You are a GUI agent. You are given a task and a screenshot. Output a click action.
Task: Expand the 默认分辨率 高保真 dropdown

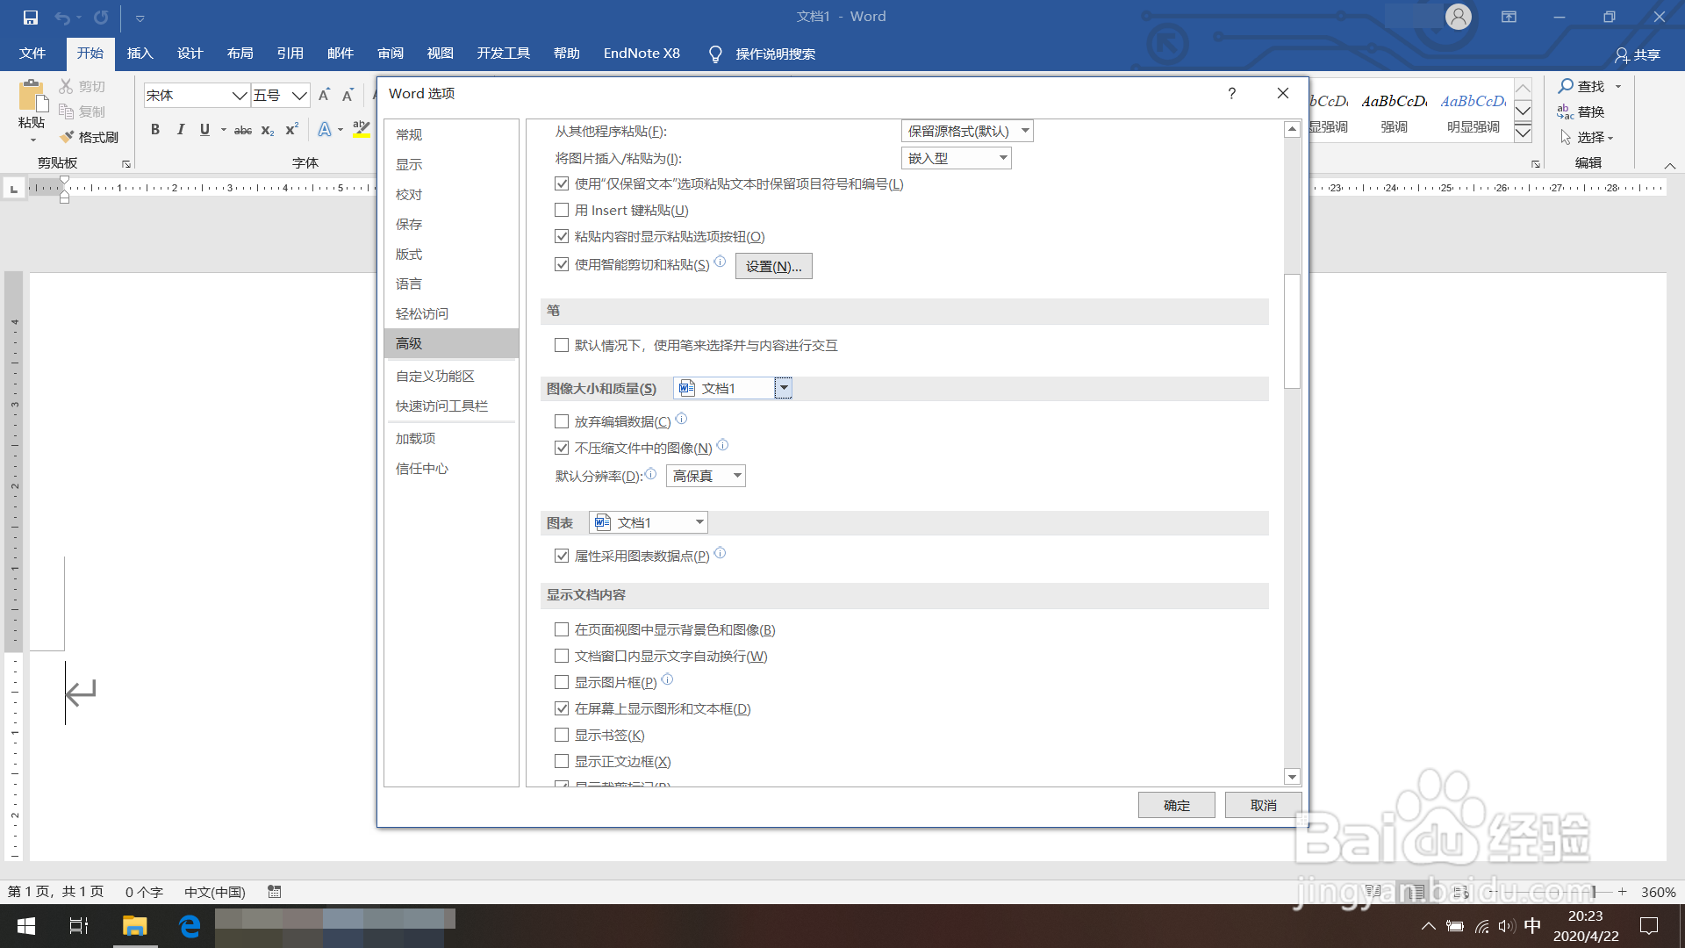[736, 476]
